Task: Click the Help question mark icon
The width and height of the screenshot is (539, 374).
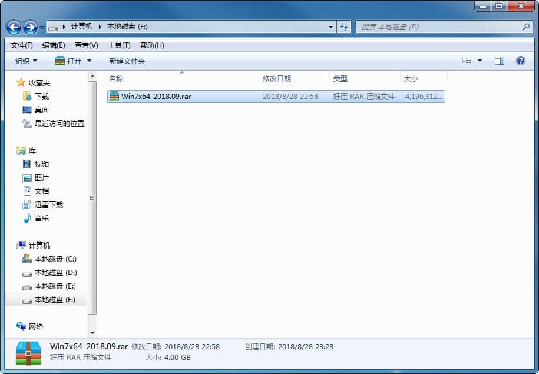Action: click(x=520, y=60)
